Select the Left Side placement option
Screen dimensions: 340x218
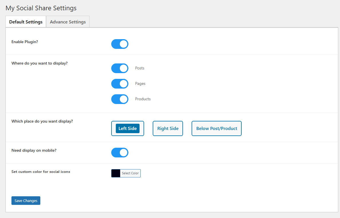[128, 129]
